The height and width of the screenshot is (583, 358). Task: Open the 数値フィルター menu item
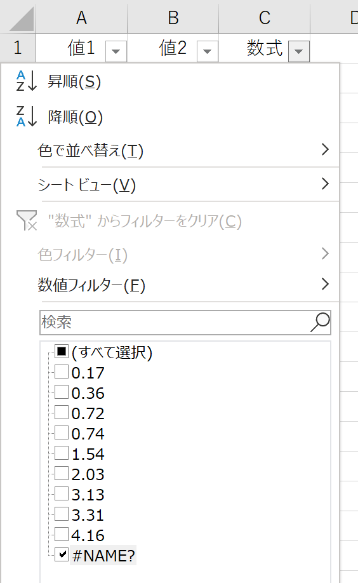189,285
